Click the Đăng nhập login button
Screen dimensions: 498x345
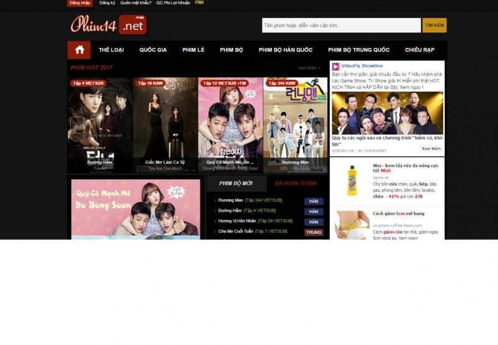coord(80,3)
